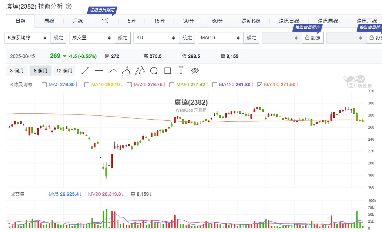The height and width of the screenshot is (232, 382).
Task: Open the MACD indicator dropdown
Action: click(x=221, y=38)
